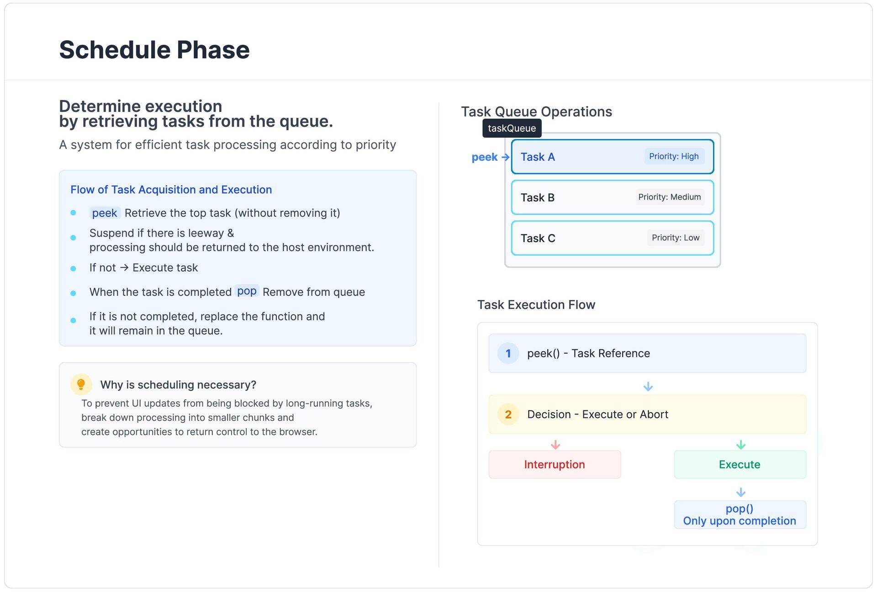Click the Interruption box

[555, 465]
